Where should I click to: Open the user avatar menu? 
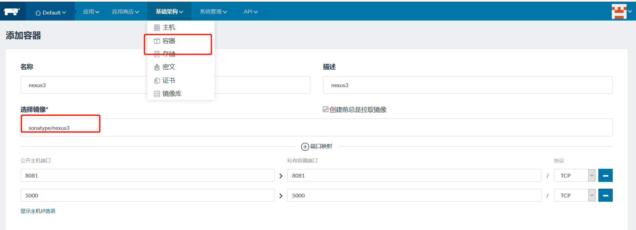point(622,11)
